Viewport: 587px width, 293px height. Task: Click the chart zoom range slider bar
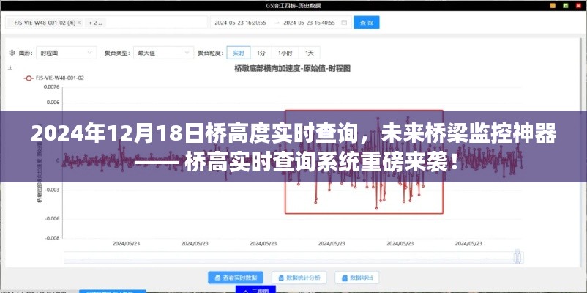pos(294,257)
